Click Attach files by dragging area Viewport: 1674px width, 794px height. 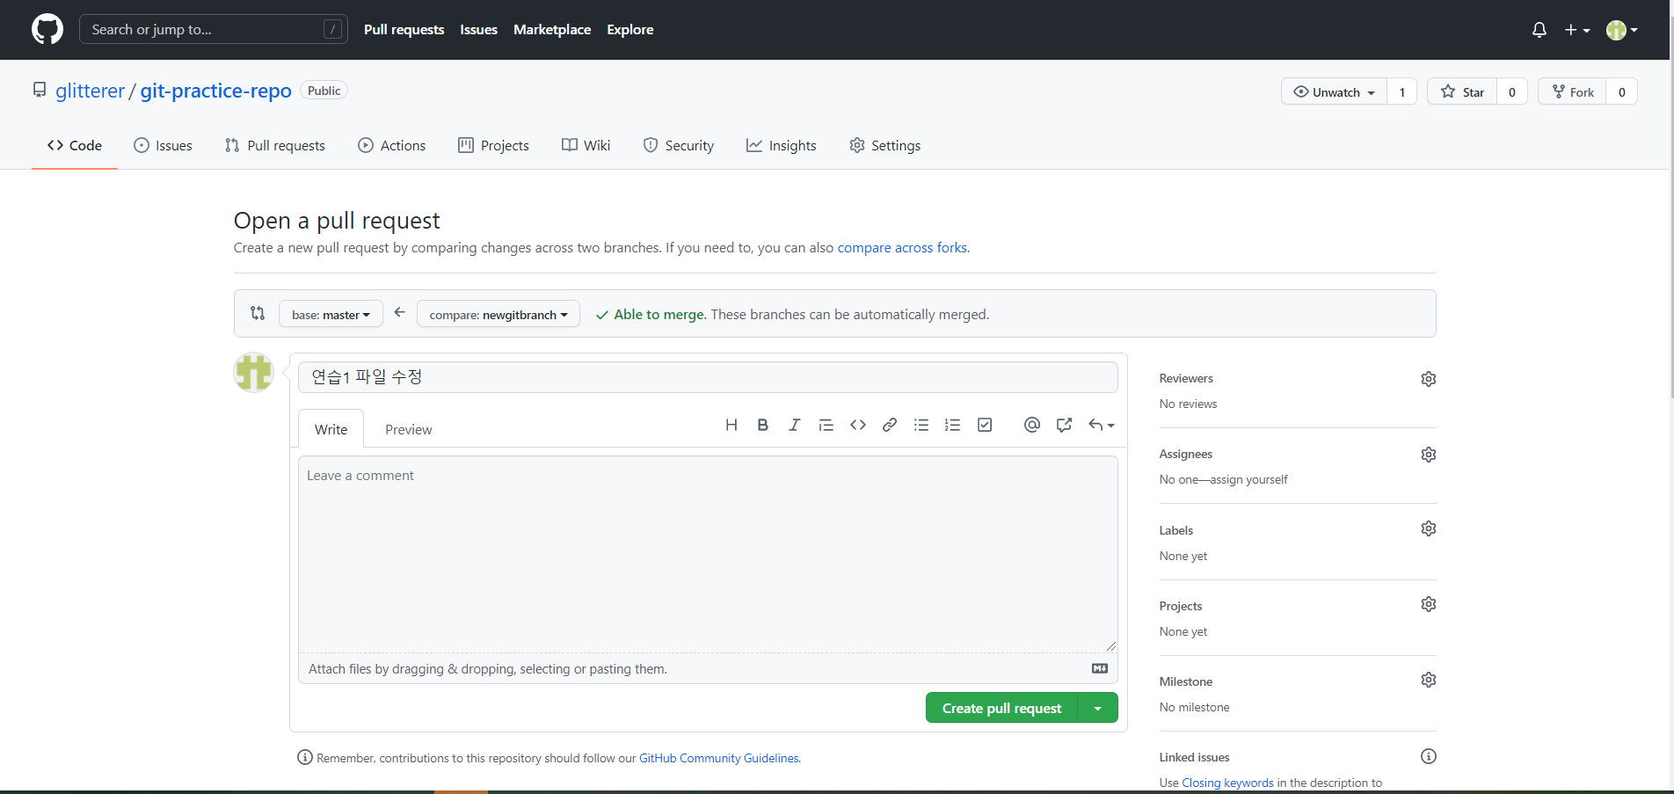(708, 668)
